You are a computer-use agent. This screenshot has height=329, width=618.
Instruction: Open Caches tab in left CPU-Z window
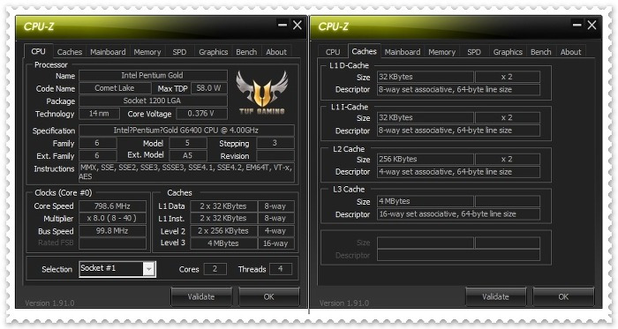[70, 51]
